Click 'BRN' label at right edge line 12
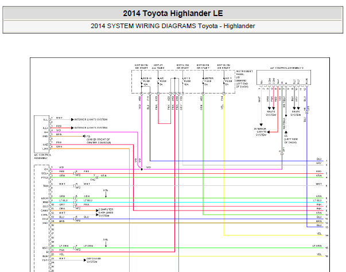This screenshot has height=272, width=346. [319, 222]
